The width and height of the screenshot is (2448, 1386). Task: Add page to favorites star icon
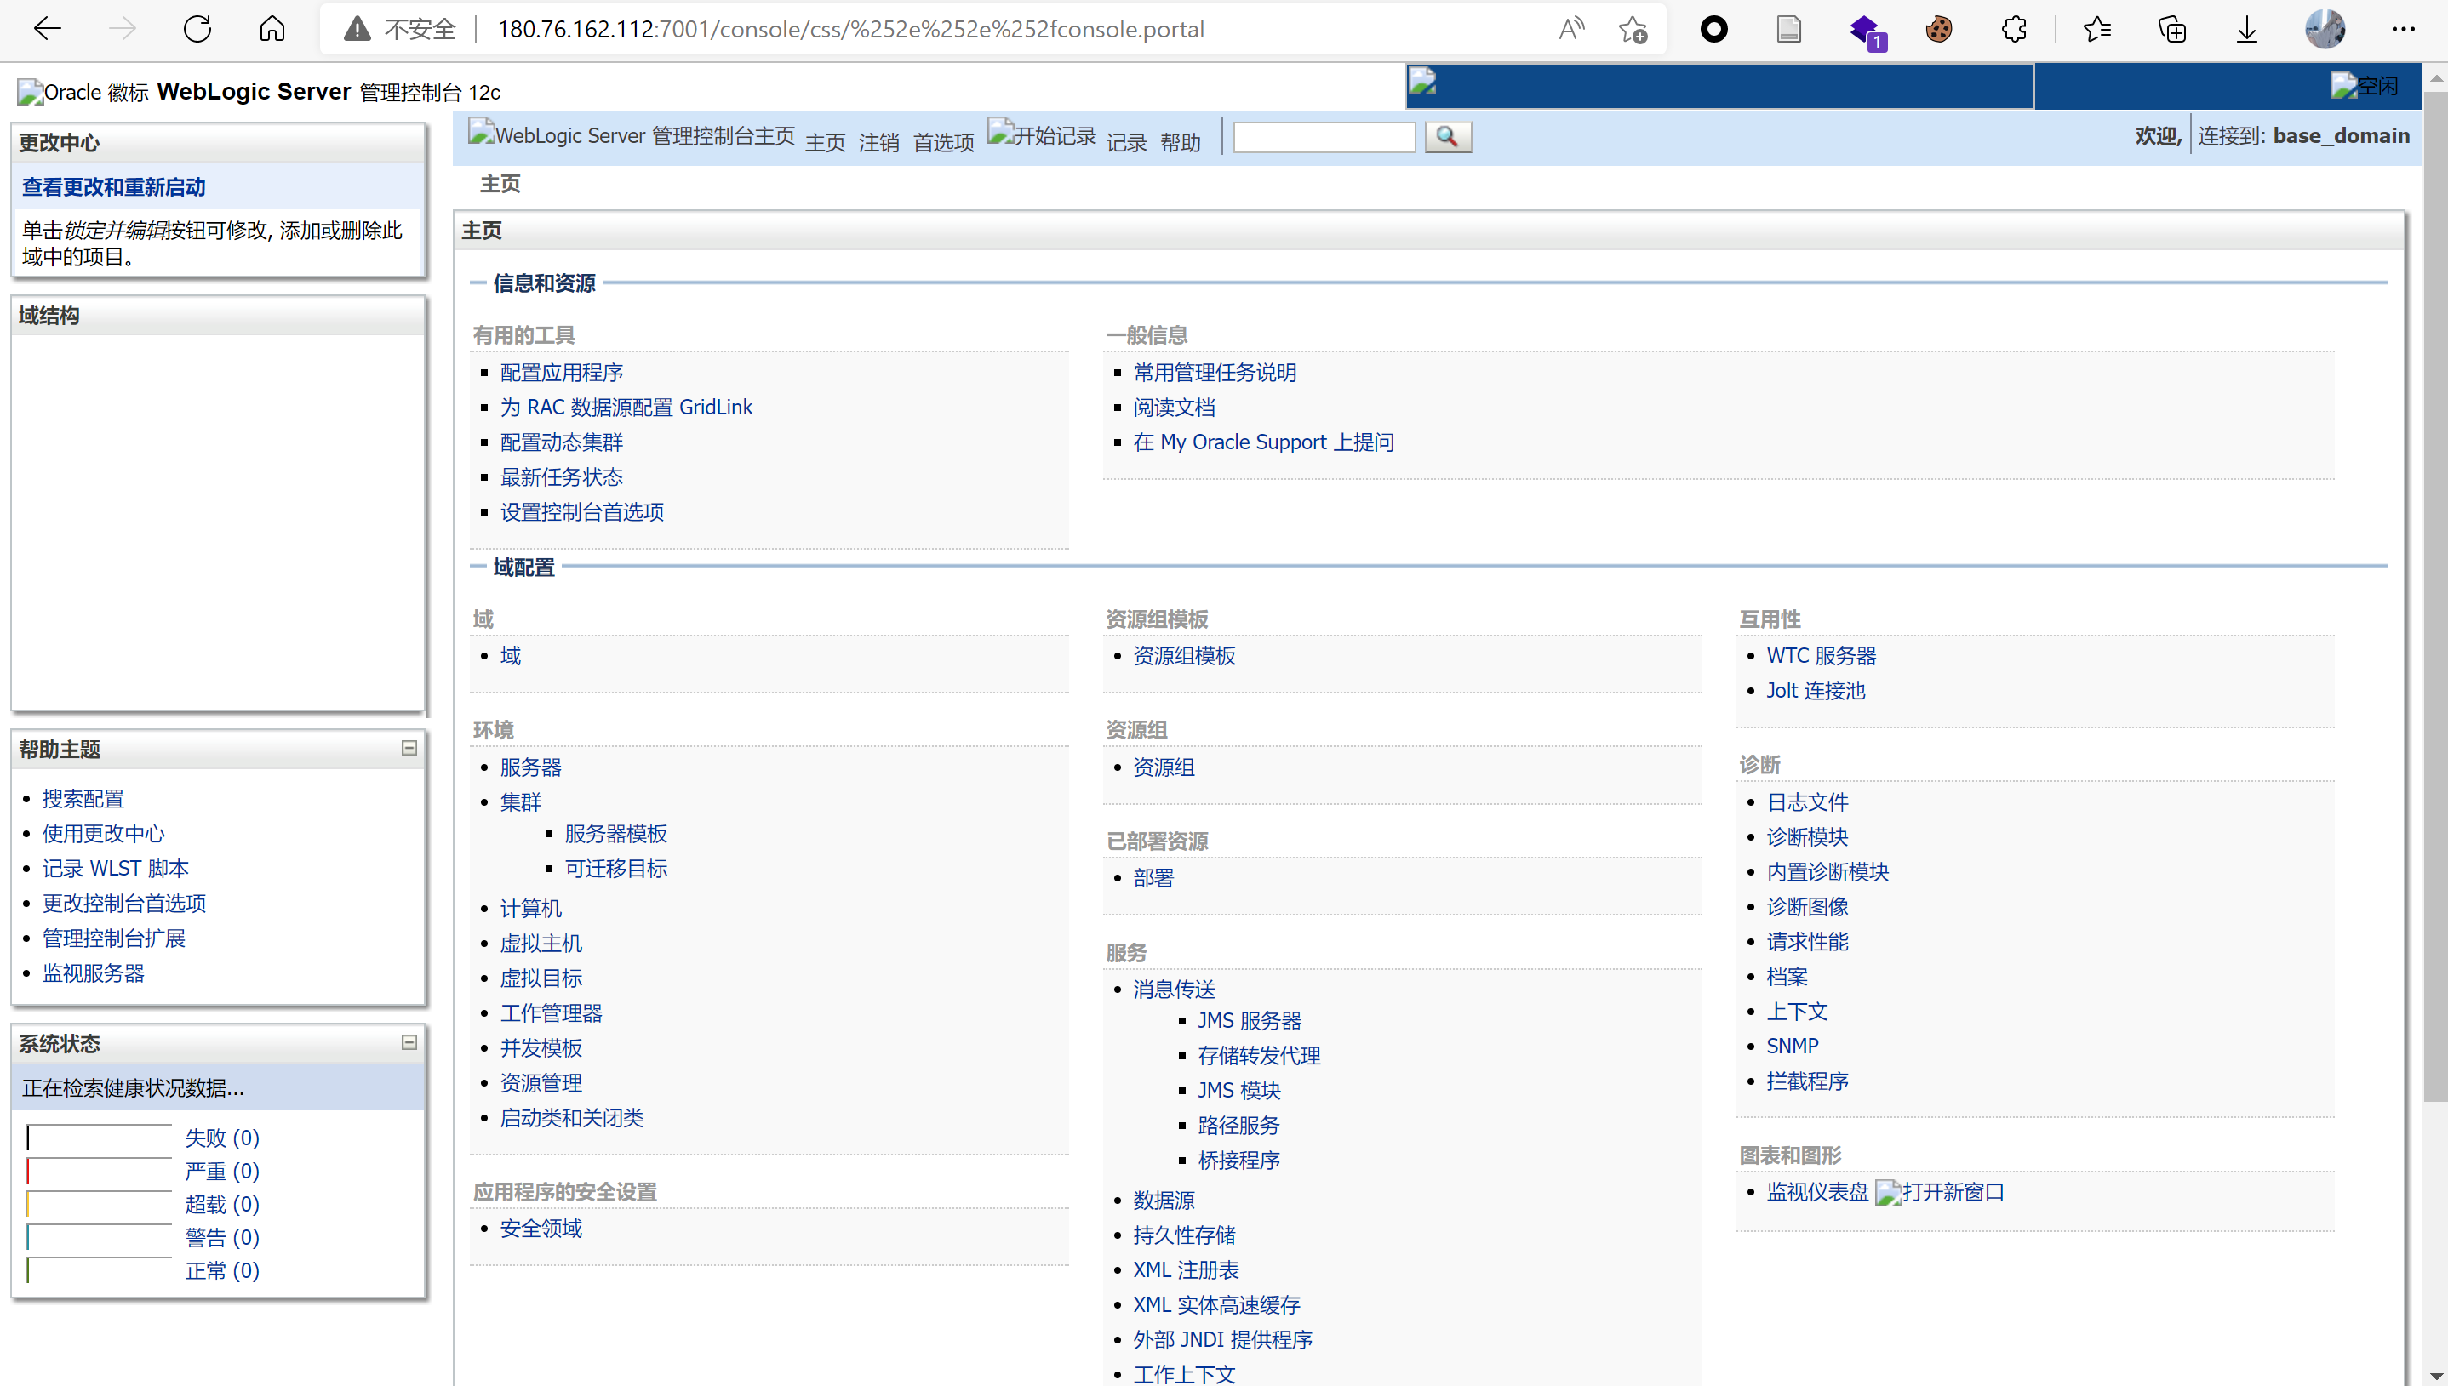[1632, 30]
